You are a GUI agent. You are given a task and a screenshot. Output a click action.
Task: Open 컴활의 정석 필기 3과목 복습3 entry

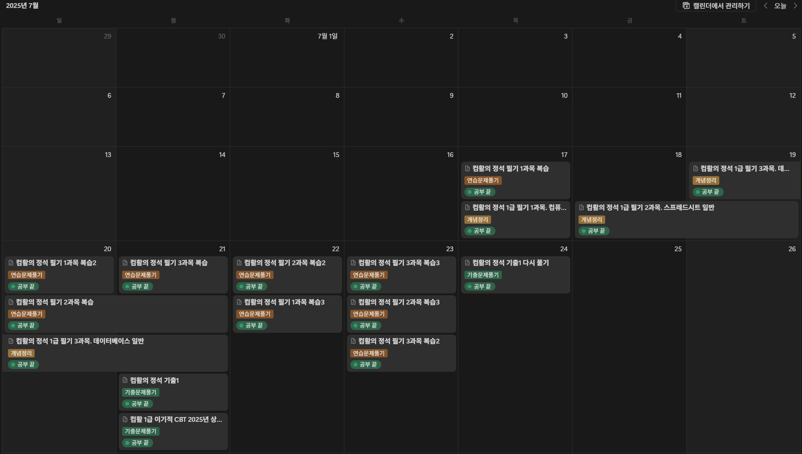click(x=398, y=263)
